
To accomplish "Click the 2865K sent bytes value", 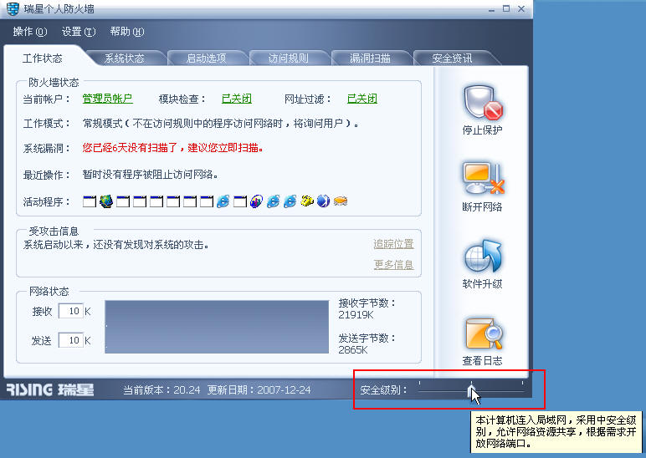I will 353,350.
